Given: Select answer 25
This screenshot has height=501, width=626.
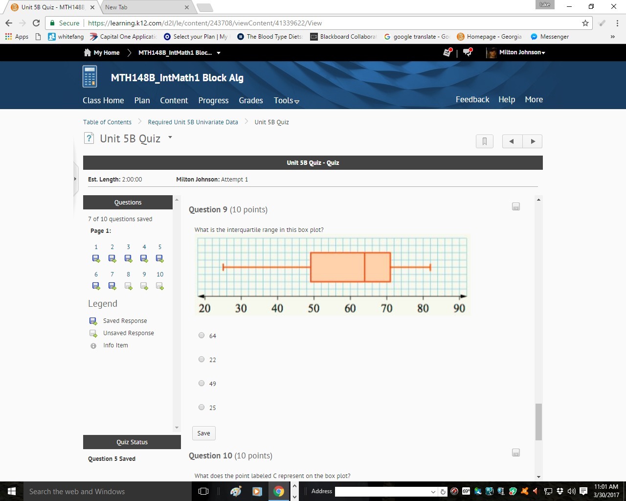Looking at the screenshot, I should tap(201, 407).
